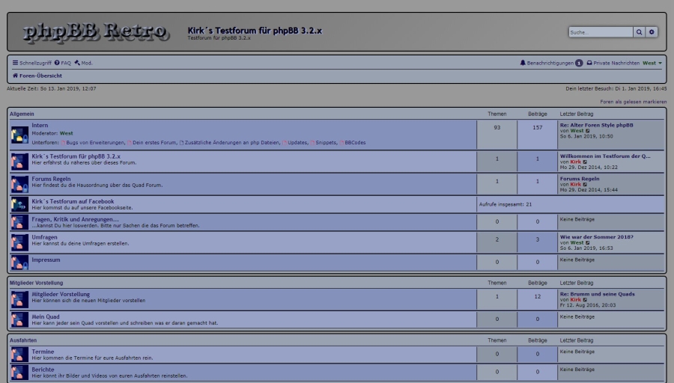The width and height of the screenshot is (674, 383).
Task: Open the notifications bell
Action: [523, 63]
